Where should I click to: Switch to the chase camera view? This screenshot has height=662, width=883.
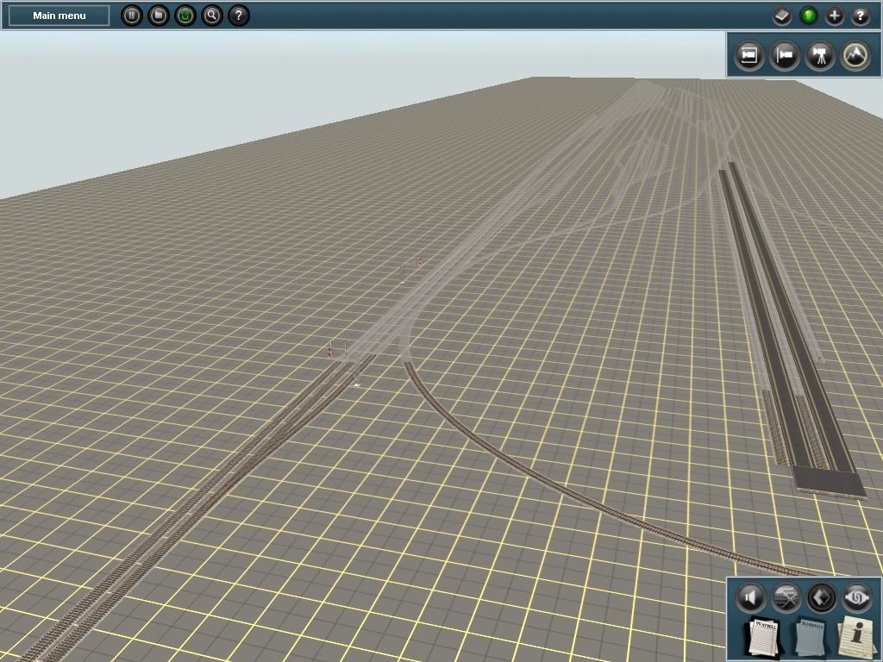(x=785, y=55)
